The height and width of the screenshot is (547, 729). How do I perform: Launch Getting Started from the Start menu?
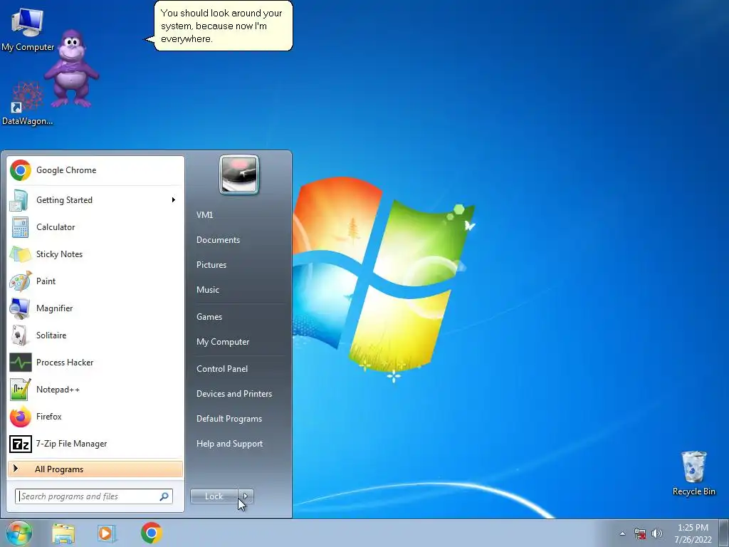95,200
